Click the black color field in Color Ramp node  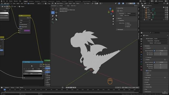click(33, 76)
